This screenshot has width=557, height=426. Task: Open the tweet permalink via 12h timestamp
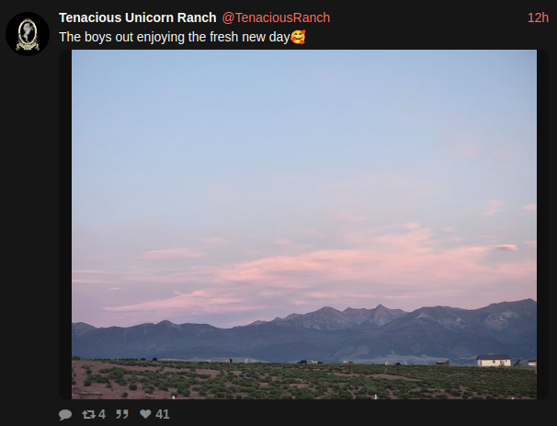point(538,17)
